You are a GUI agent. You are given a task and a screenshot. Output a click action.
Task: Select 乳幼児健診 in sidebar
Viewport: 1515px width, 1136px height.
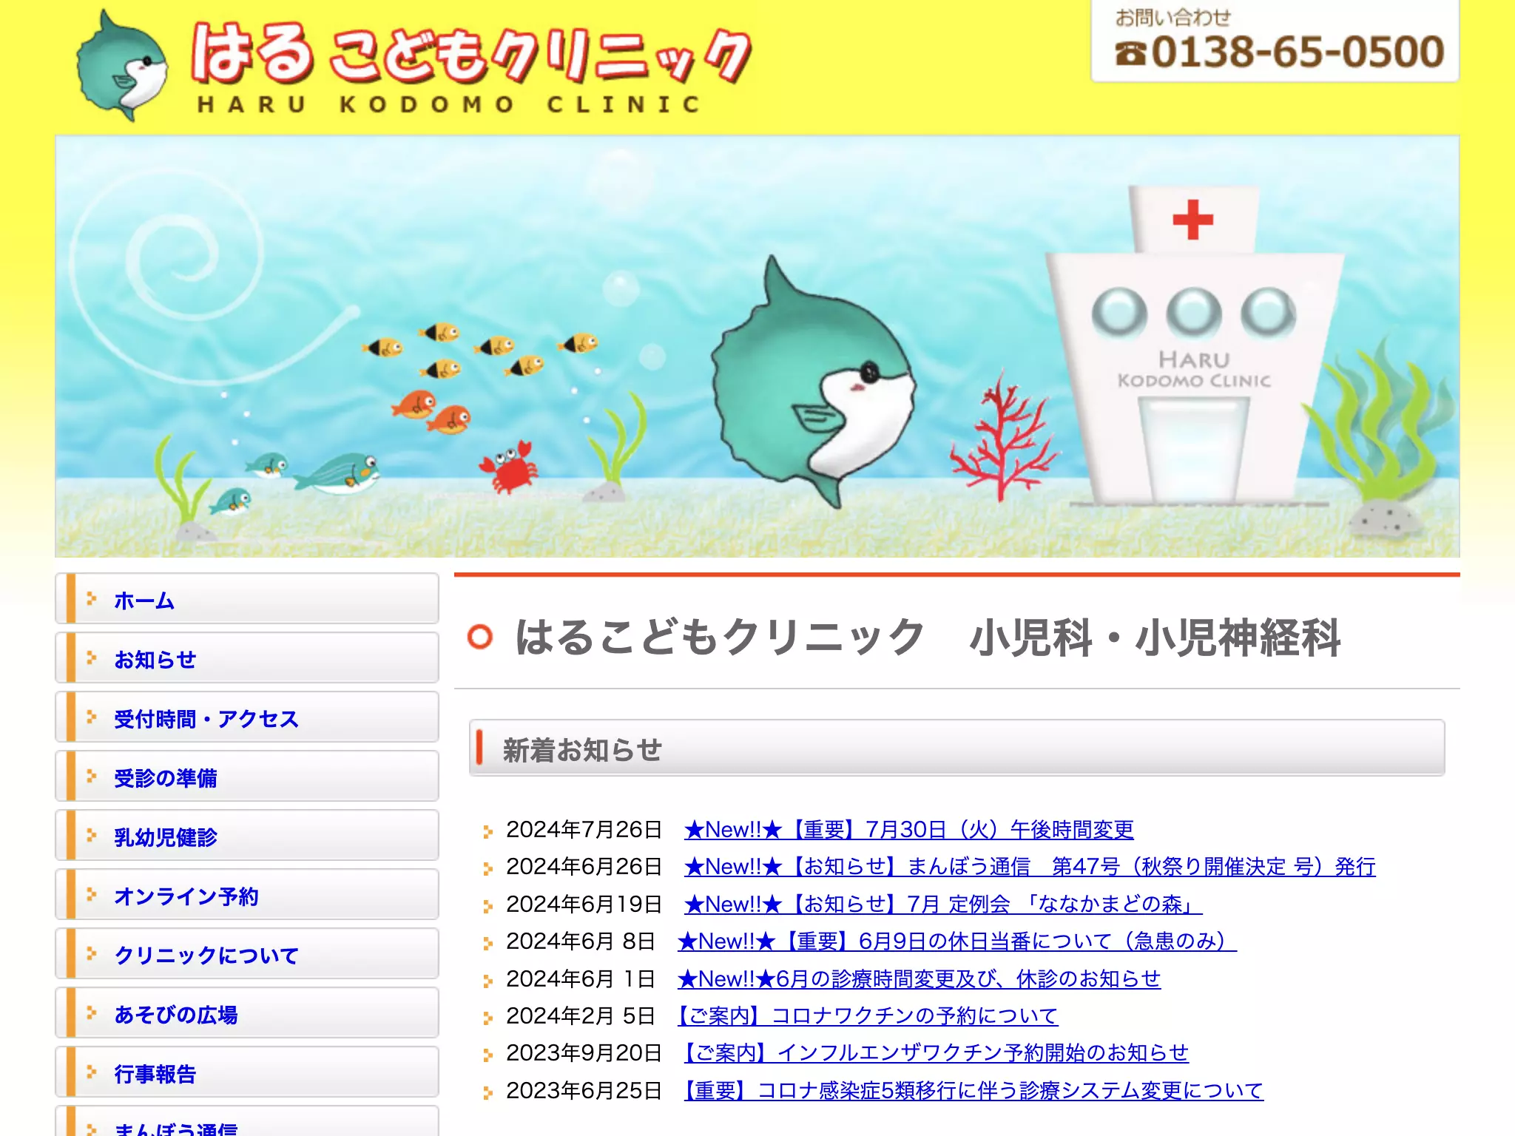[x=247, y=836]
